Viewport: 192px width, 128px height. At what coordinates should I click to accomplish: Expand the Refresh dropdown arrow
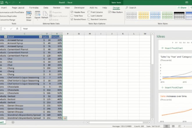point(45,20)
